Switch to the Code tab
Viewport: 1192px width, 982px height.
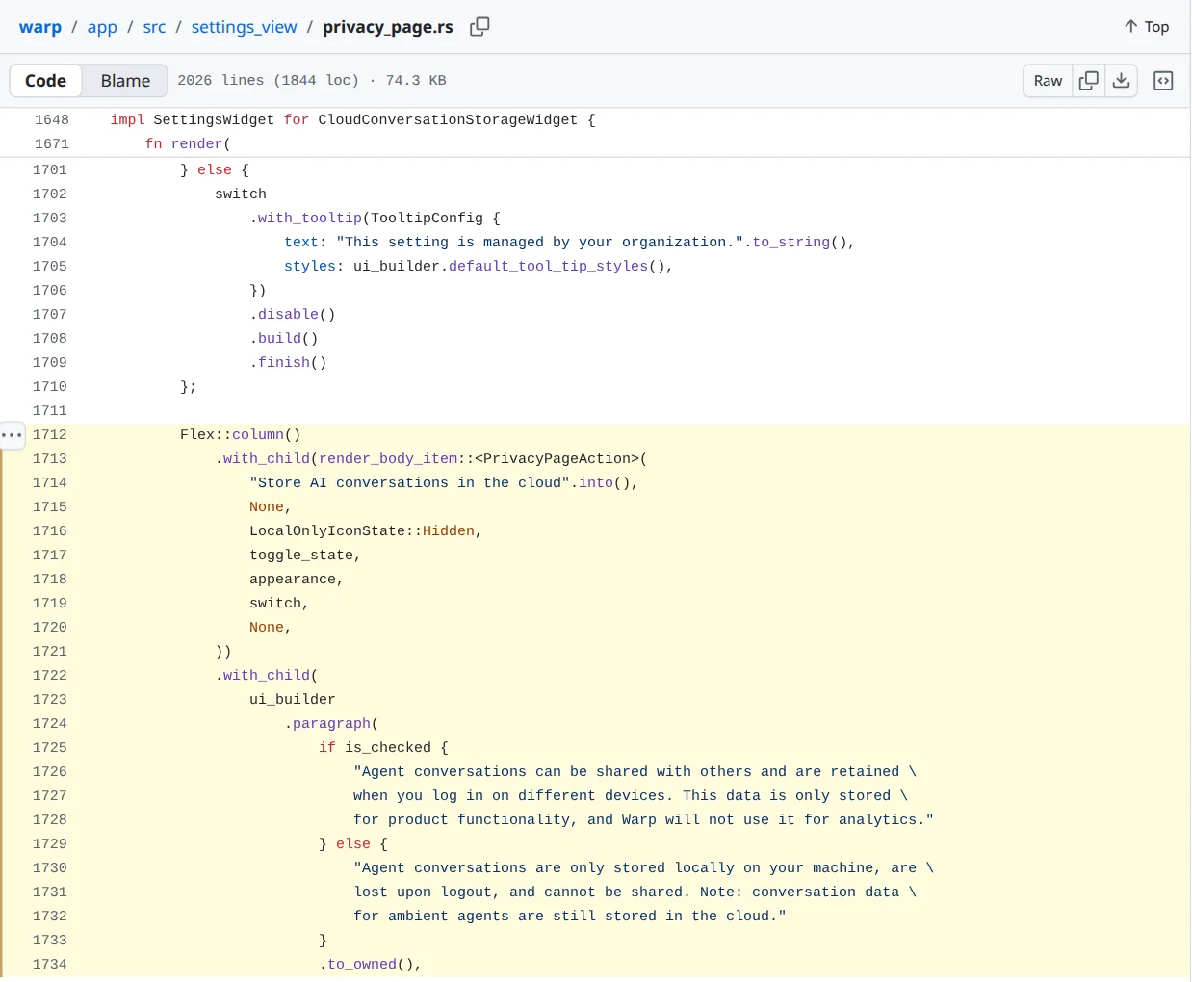(x=45, y=81)
